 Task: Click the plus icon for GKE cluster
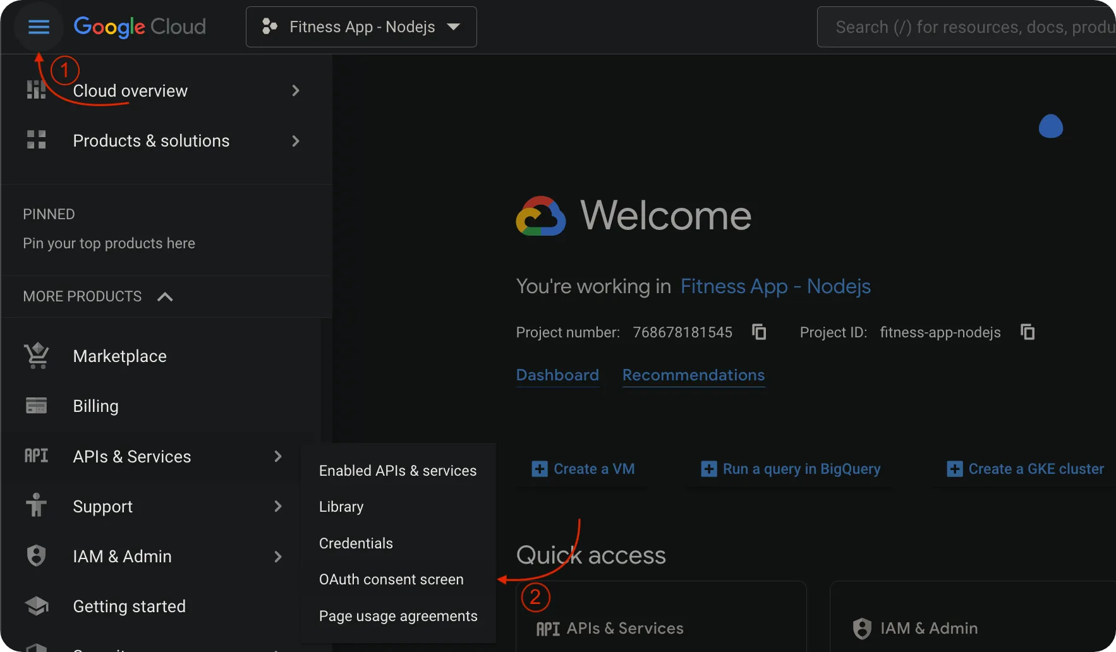coord(955,469)
